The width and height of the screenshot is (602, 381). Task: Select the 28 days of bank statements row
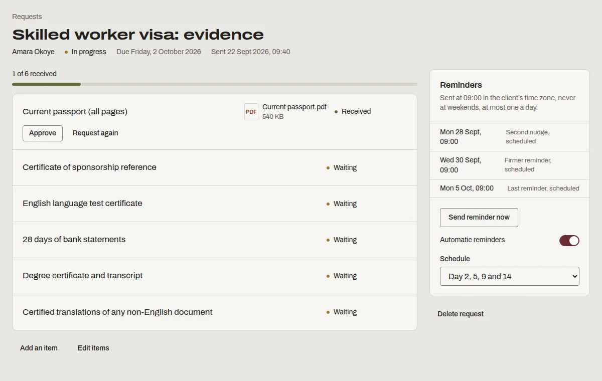pyautogui.click(x=215, y=240)
